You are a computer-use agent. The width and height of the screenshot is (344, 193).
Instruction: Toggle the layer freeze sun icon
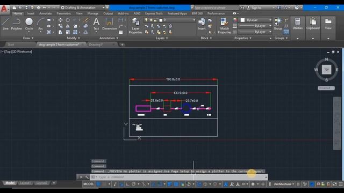click(x=151, y=20)
